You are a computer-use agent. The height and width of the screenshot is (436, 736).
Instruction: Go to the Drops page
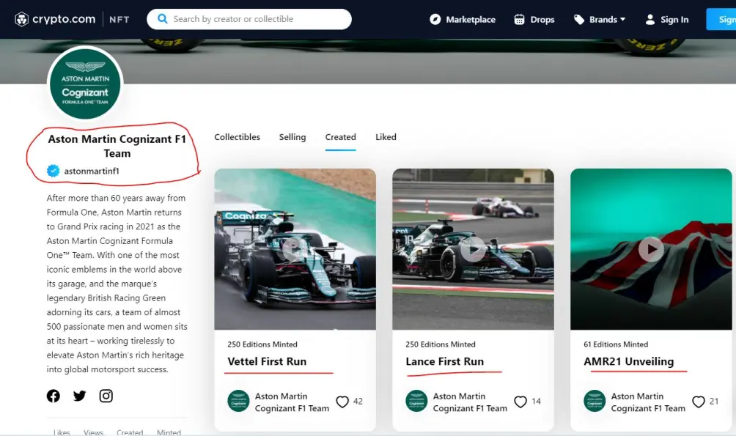click(x=542, y=19)
